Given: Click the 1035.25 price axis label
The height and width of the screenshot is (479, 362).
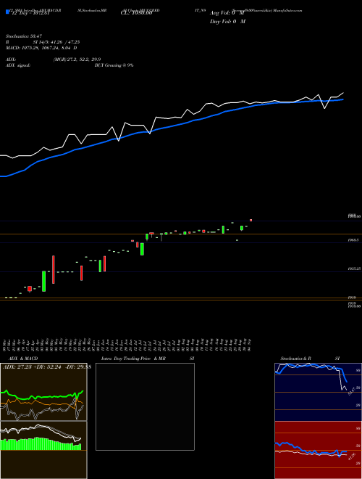Looking at the screenshot, I should (x=354, y=269).
